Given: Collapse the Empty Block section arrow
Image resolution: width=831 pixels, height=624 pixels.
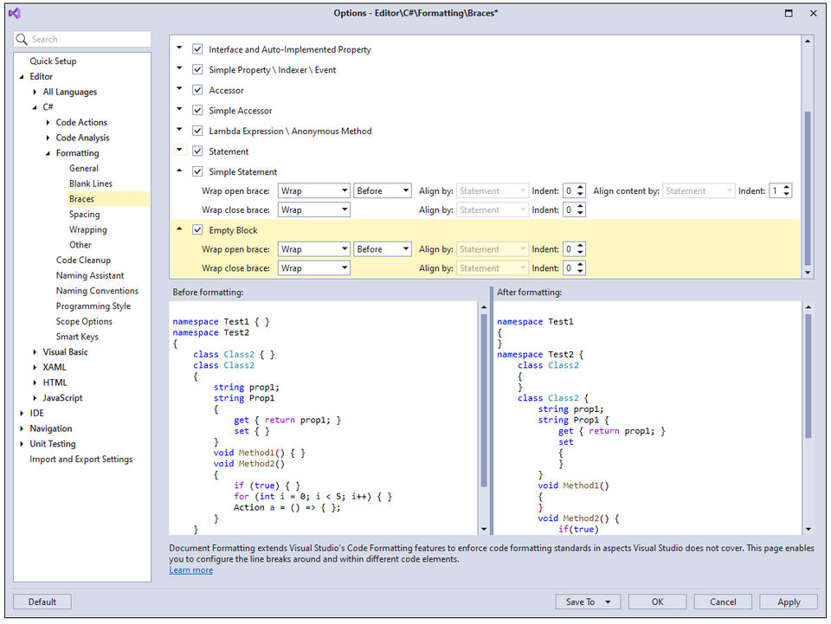Looking at the screenshot, I should pos(180,229).
